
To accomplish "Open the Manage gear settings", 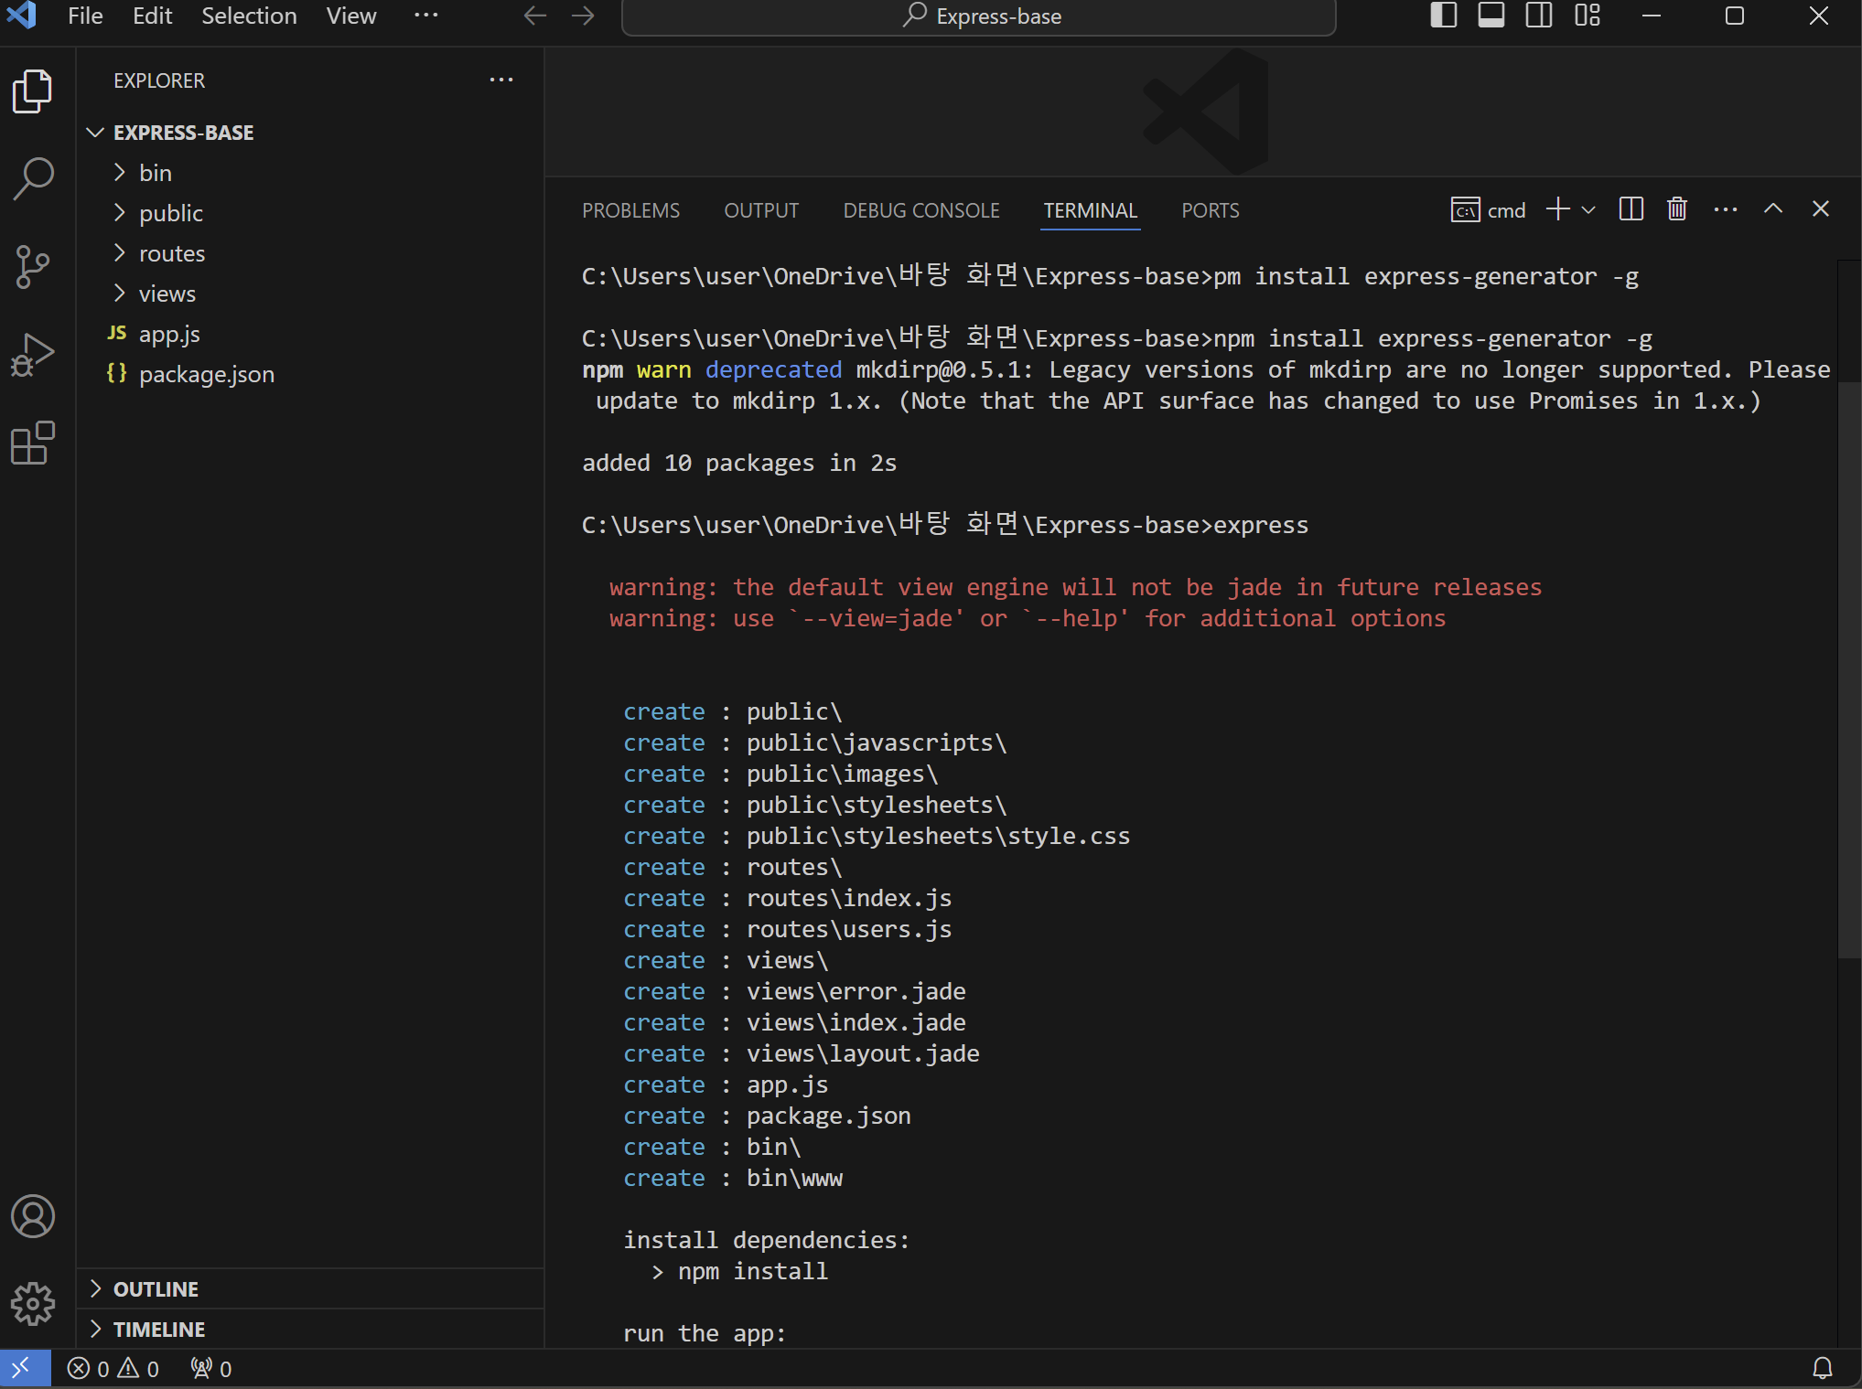I will click(x=33, y=1303).
